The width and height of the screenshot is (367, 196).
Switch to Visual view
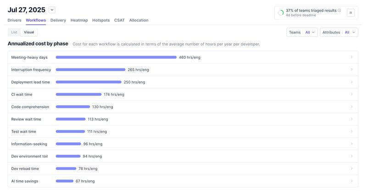point(29,32)
